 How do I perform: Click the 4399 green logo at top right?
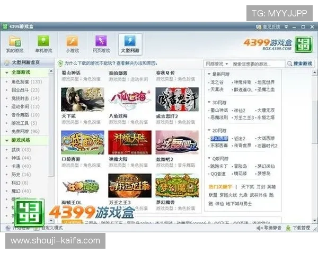[x=304, y=44]
